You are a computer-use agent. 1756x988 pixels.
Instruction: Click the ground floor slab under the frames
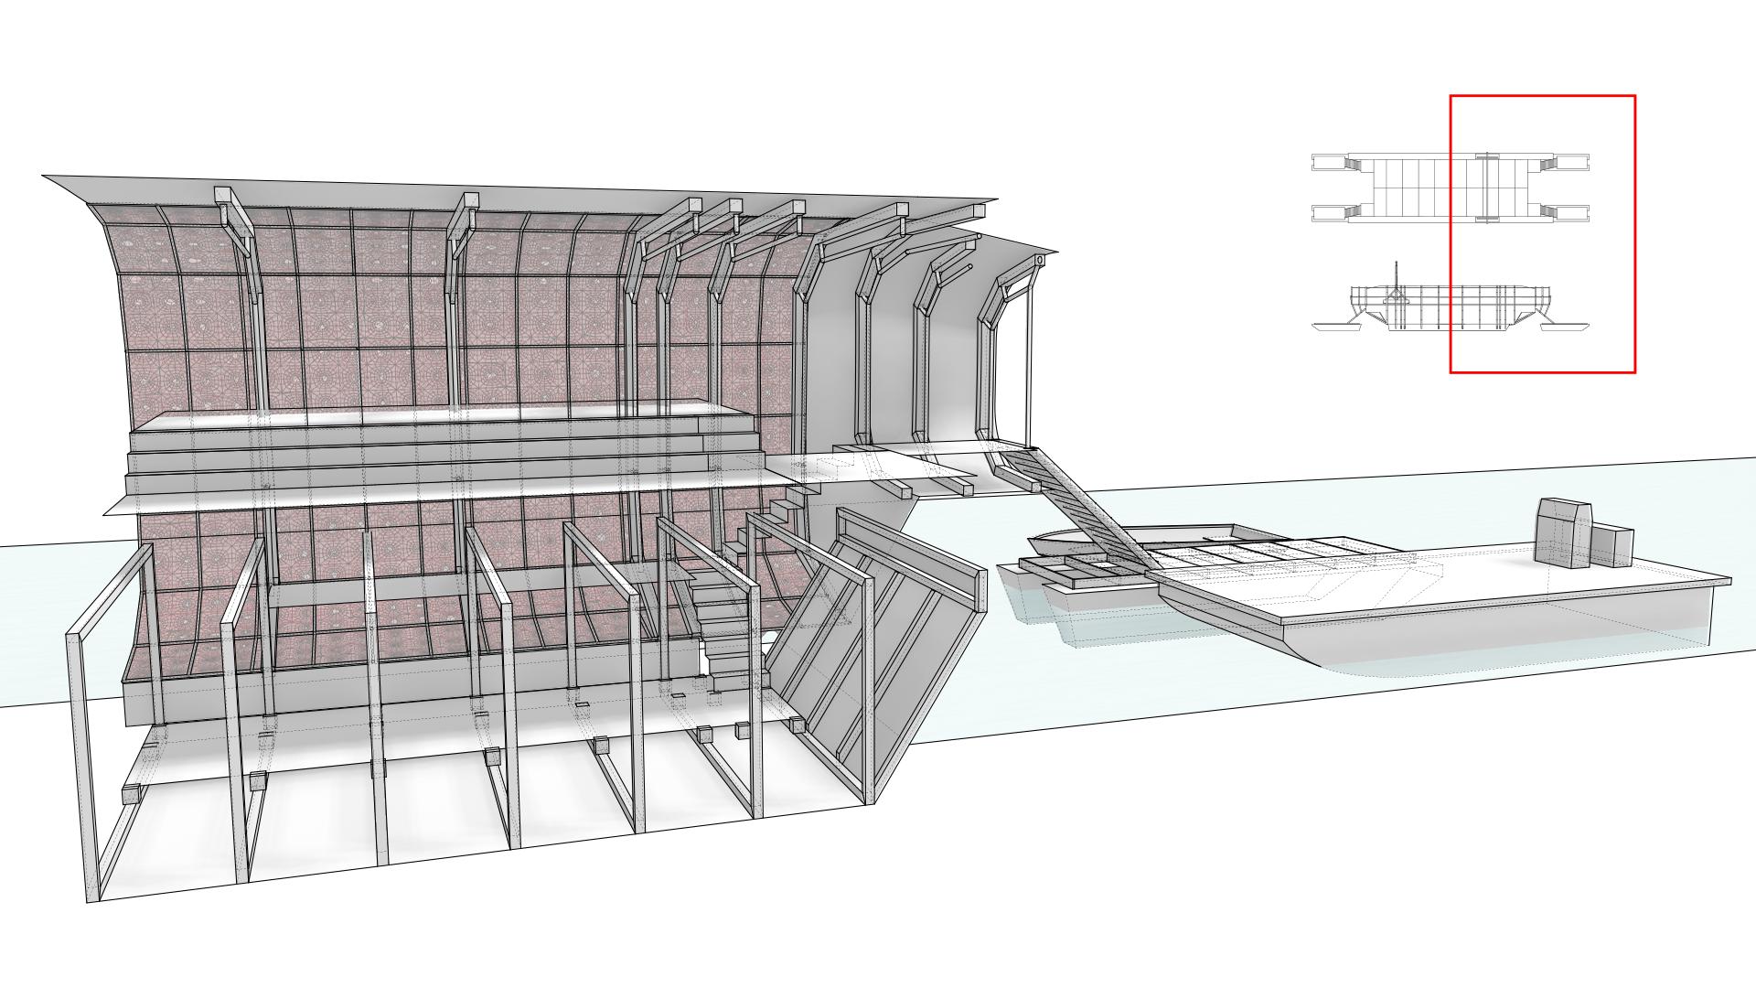[439, 805]
